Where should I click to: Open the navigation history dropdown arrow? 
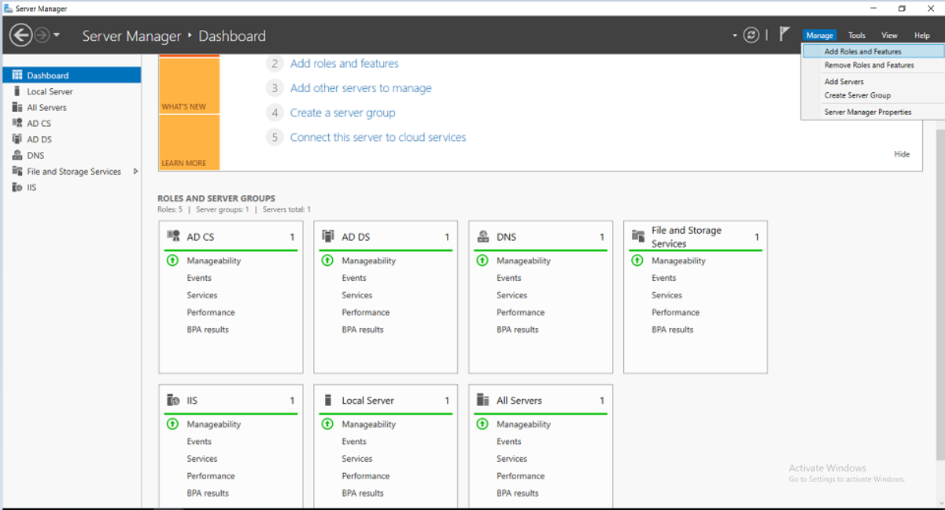(x=57, y=35)
